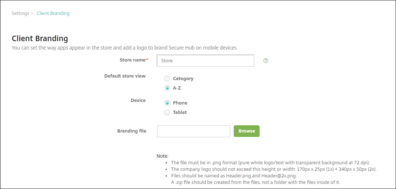Click the note about Header.png file naming
Viewport: 396px width, 189px height.
(236, 176)
